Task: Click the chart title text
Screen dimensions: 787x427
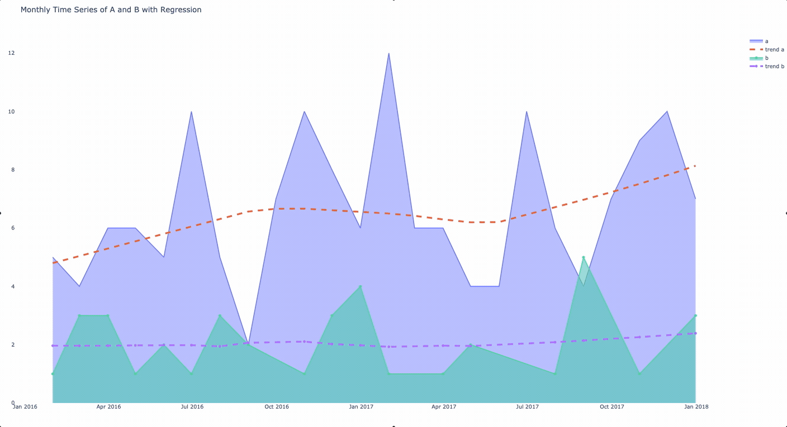Action: coord(111,9)
